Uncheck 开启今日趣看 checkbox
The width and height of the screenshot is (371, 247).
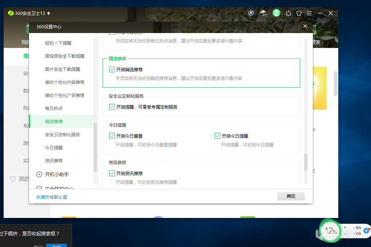click(112, 136)
